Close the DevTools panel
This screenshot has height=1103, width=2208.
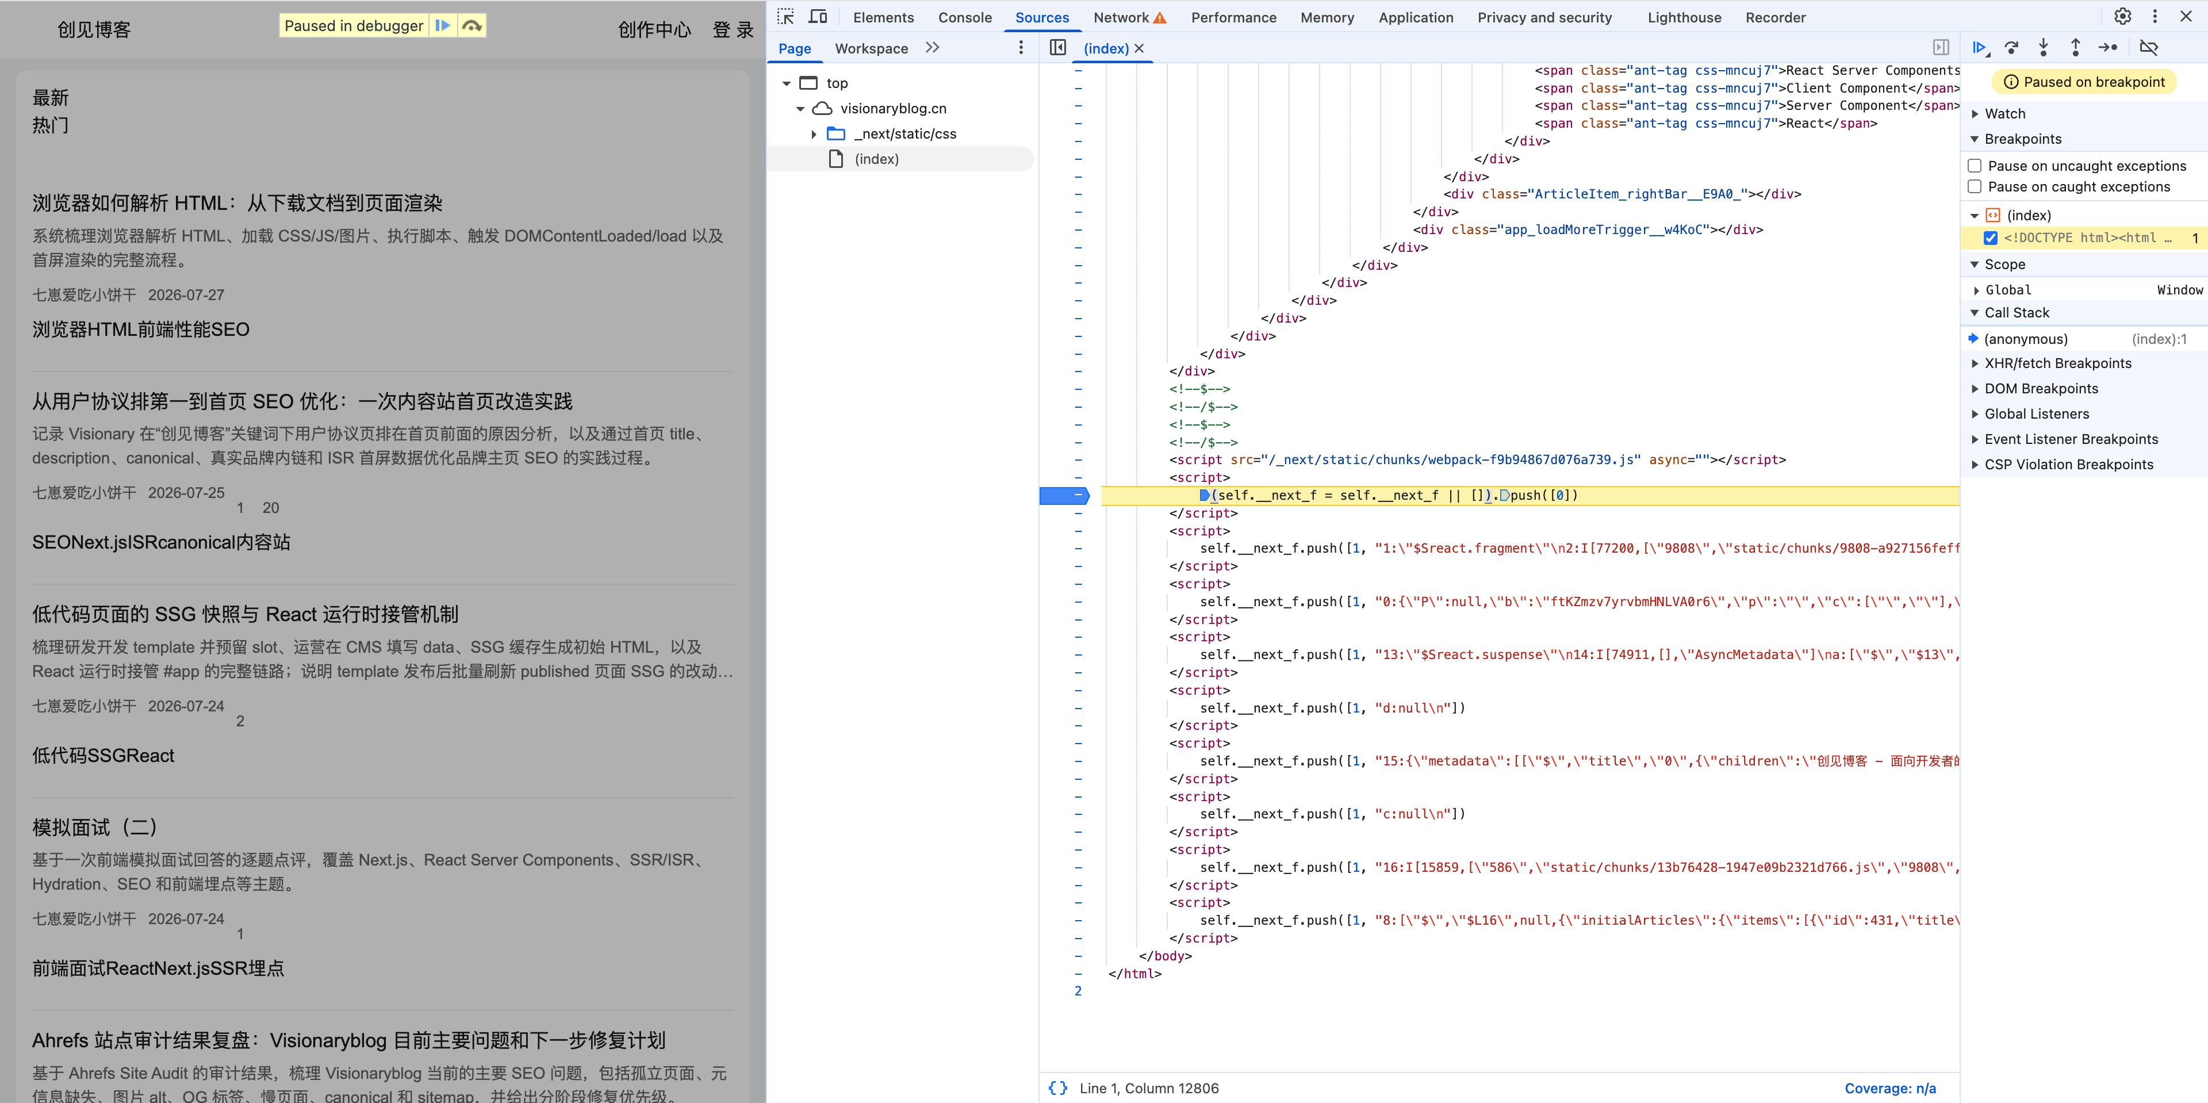point(2186,16)
